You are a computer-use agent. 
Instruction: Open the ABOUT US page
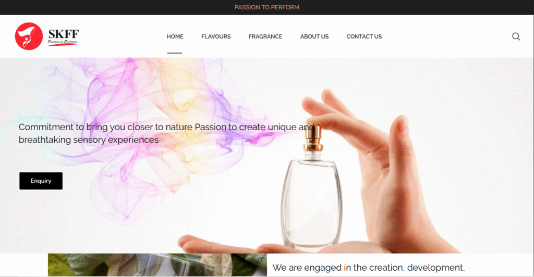pyautogui.click(x=314, y=36)
